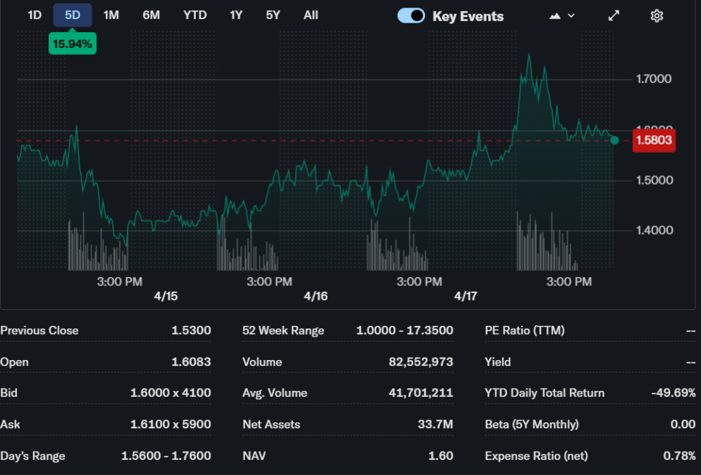Select the 1D time range
This screenshot has width=701, height=475.
pyautogui.click(x=34, y=15)
